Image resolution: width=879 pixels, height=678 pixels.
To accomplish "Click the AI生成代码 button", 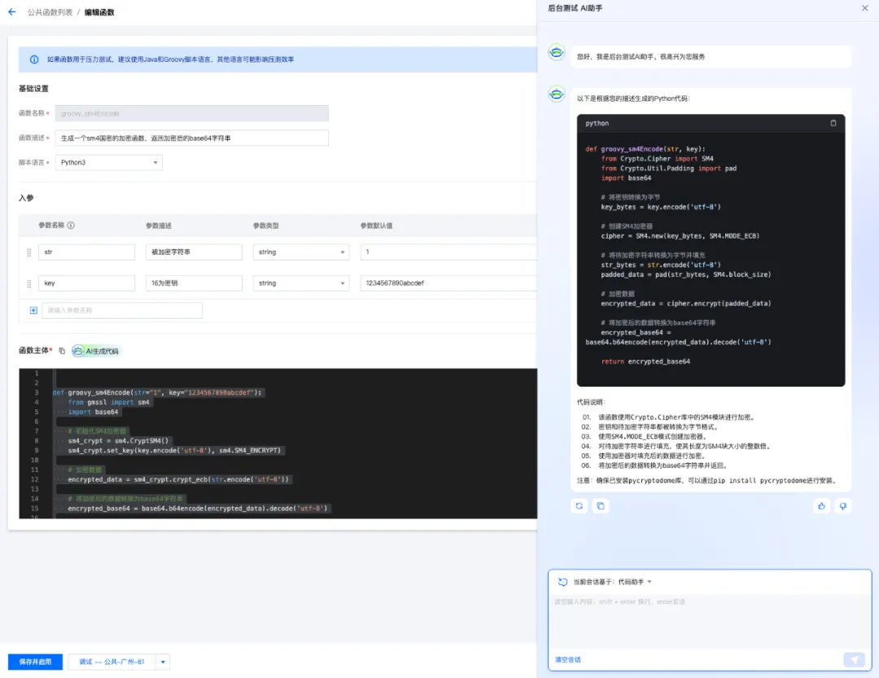I will click(96, 351).
